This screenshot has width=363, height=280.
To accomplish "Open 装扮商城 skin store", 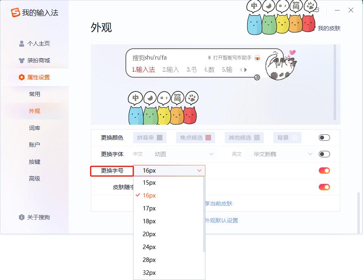I will 38,60.
